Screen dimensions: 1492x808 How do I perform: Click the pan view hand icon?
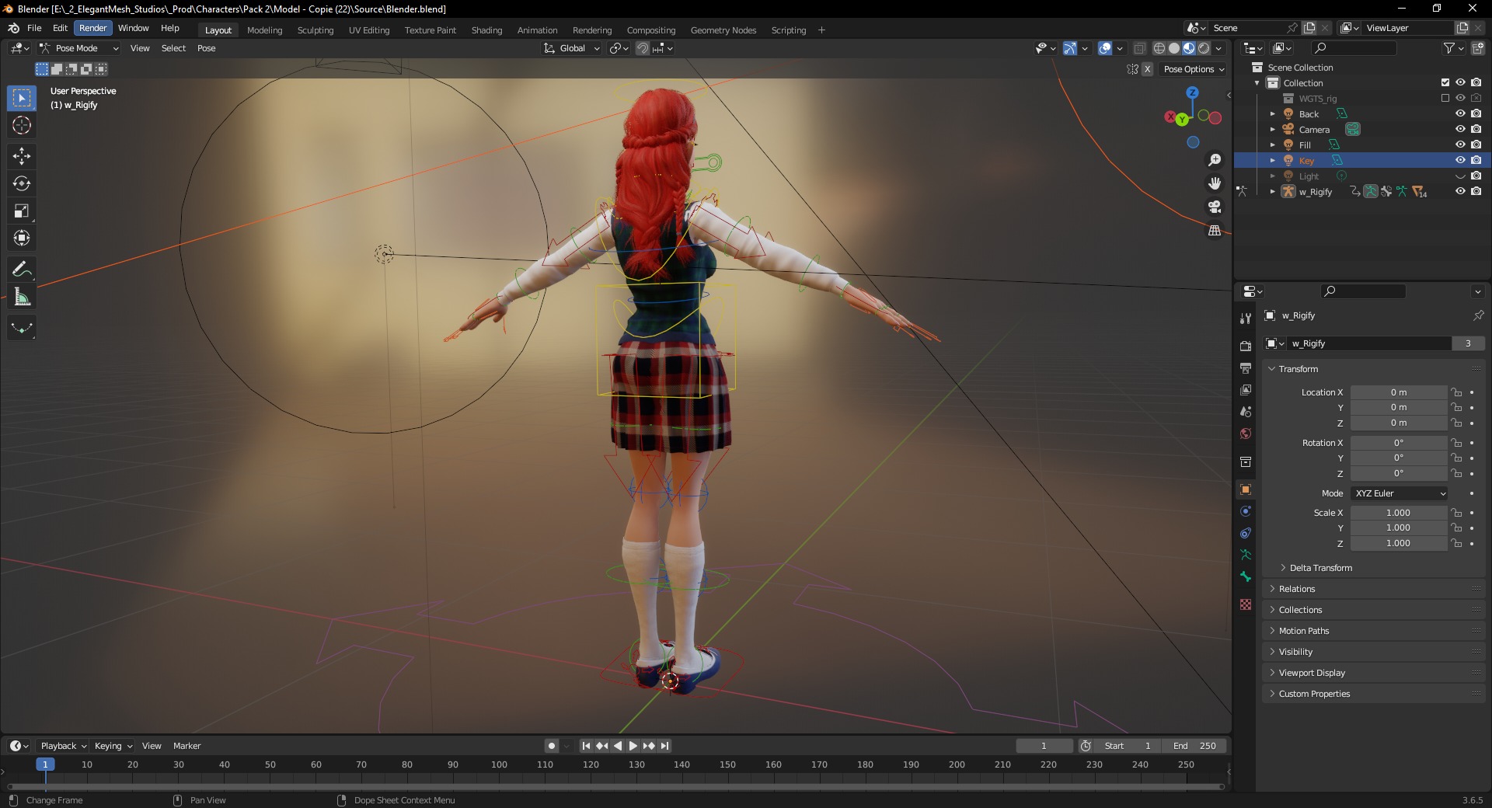pos(1215,183)
